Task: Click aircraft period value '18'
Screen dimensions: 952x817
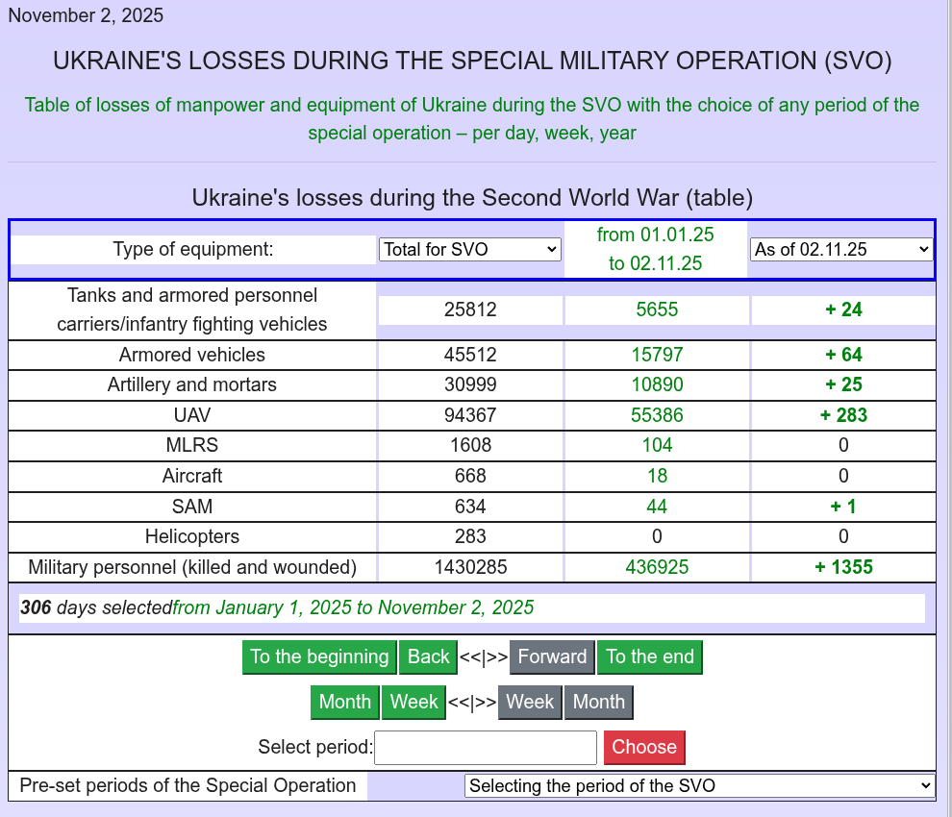Action: pos(657,476)
